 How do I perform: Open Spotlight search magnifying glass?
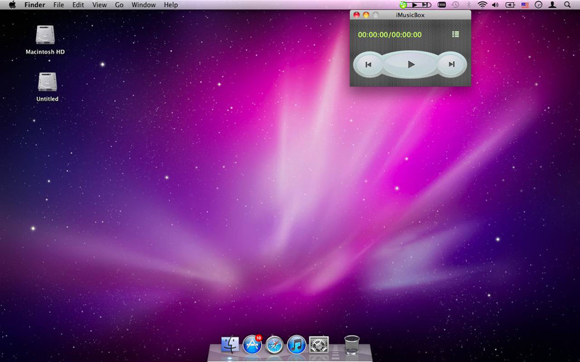tap(567, 5)
